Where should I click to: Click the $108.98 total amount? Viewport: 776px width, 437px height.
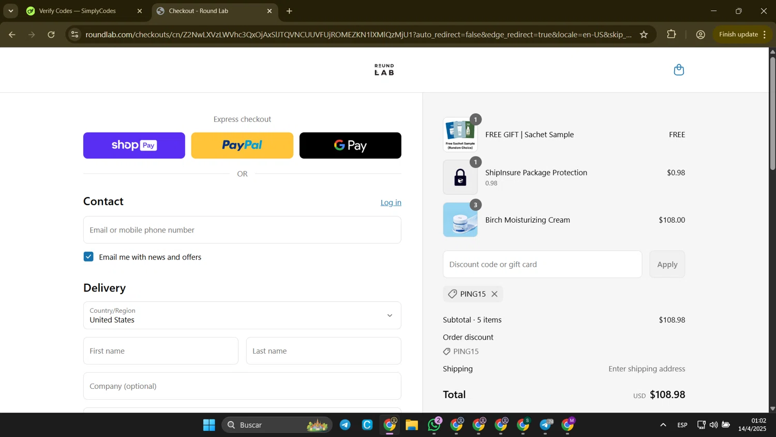click(667, 395)
